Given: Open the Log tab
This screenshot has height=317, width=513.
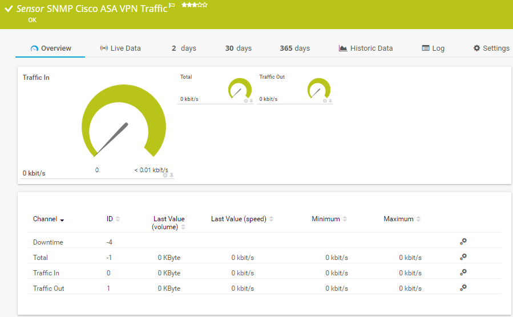Looking at the screenshot, I should (x=433, y=48).
